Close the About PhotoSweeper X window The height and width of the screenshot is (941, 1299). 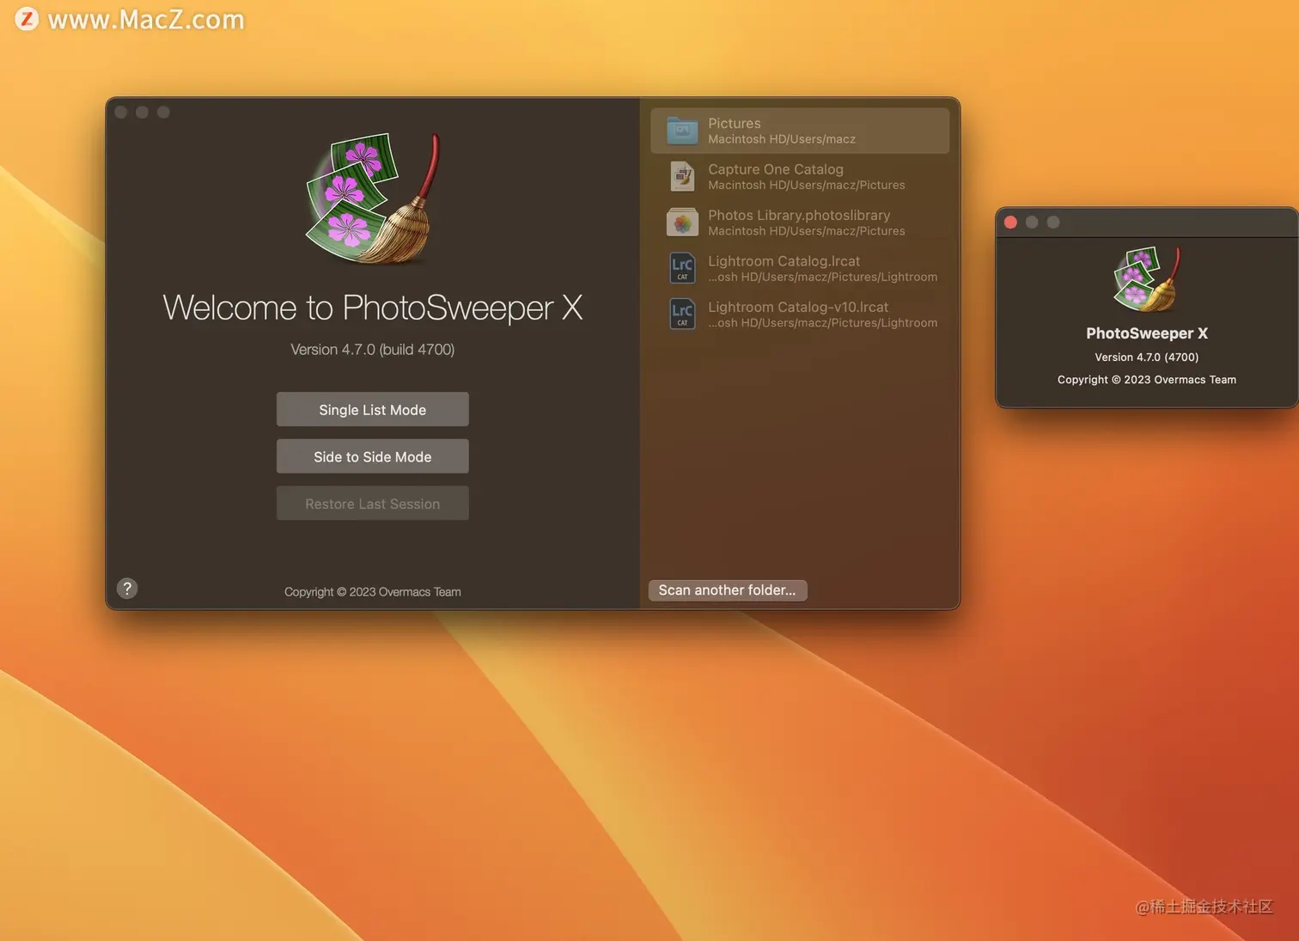point(1010,223)
